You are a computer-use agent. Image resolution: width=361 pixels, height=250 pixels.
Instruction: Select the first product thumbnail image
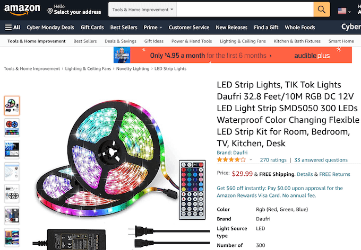[12, 105]
